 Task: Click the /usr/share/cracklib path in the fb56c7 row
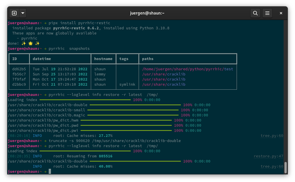pos(164,74)
